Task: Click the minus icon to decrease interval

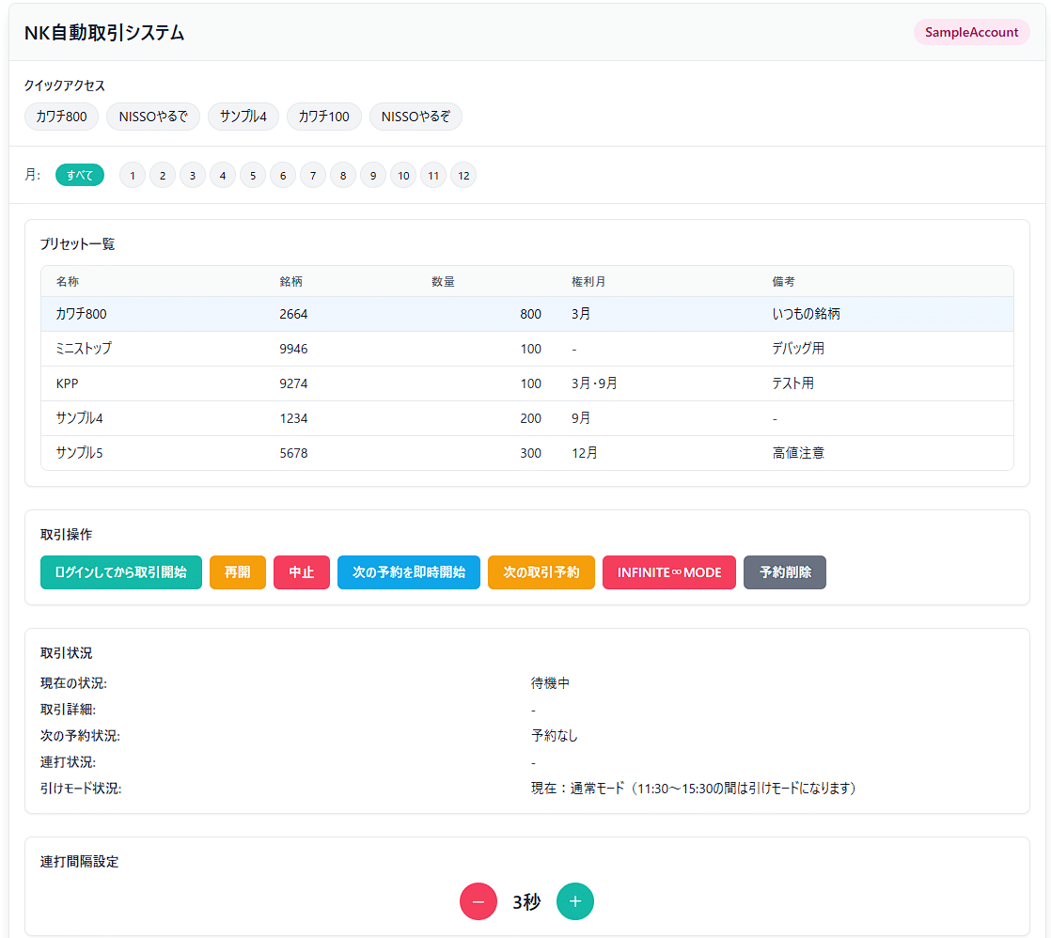Action: tap(478, 900)
